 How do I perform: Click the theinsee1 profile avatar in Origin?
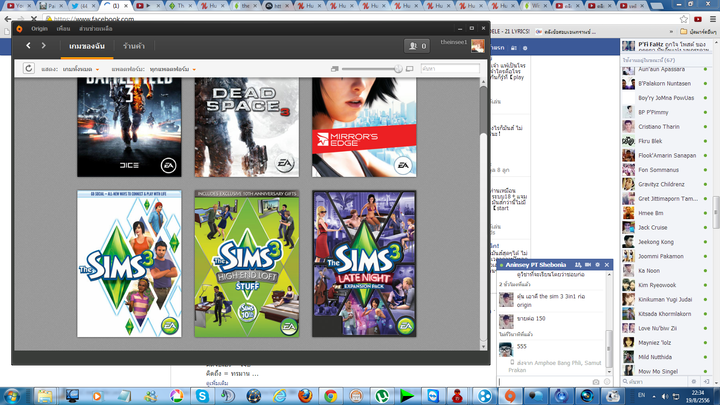point(477,46)
